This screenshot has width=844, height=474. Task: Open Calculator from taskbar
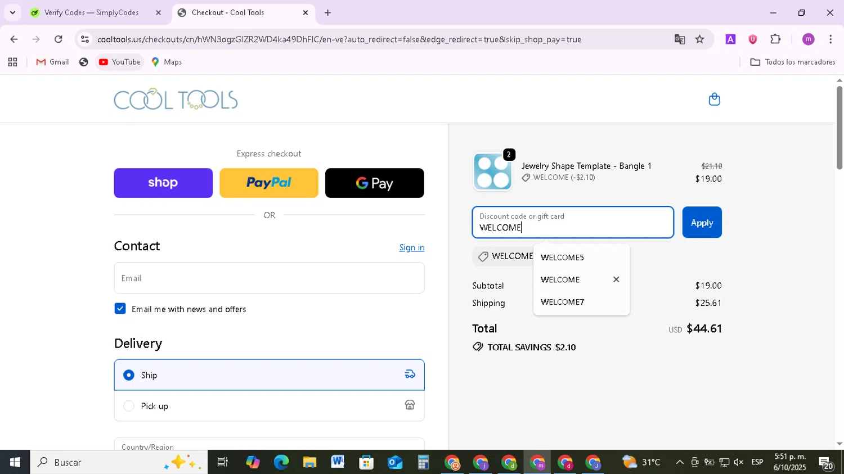[423, 462]
